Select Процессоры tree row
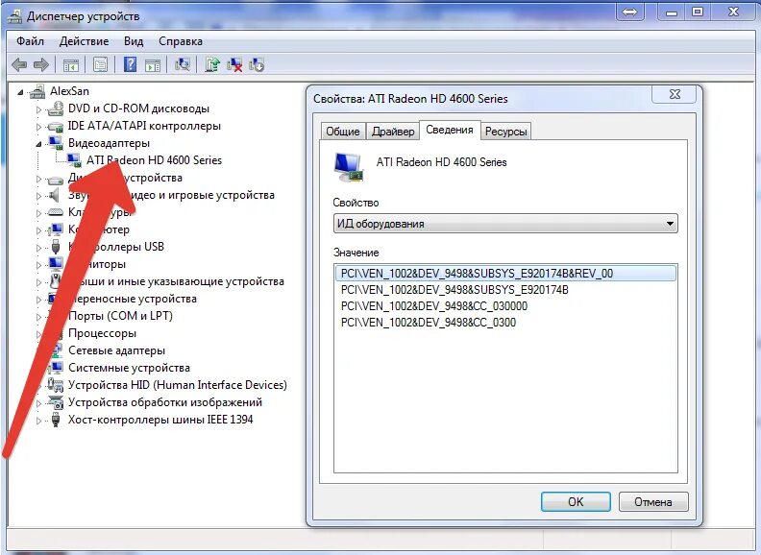This screenshot has width=761, height=555. (x=102, y=333)
